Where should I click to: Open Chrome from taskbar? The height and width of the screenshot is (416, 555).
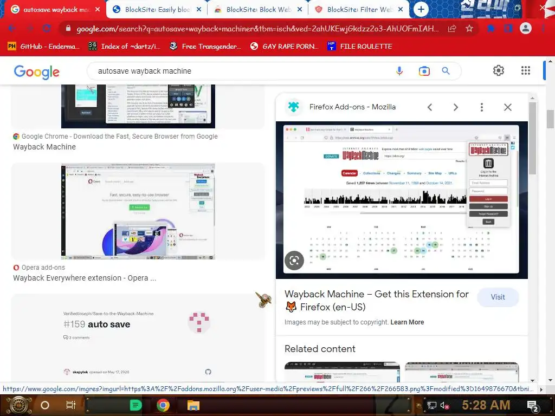(163, 405)
